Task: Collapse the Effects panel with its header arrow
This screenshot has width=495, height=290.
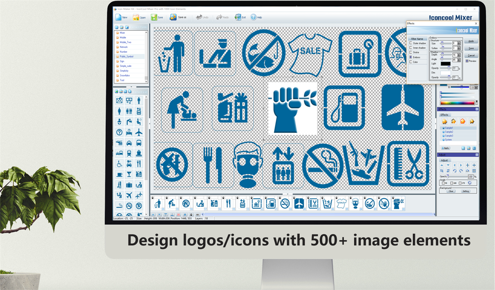Action: tap(477, 109)
